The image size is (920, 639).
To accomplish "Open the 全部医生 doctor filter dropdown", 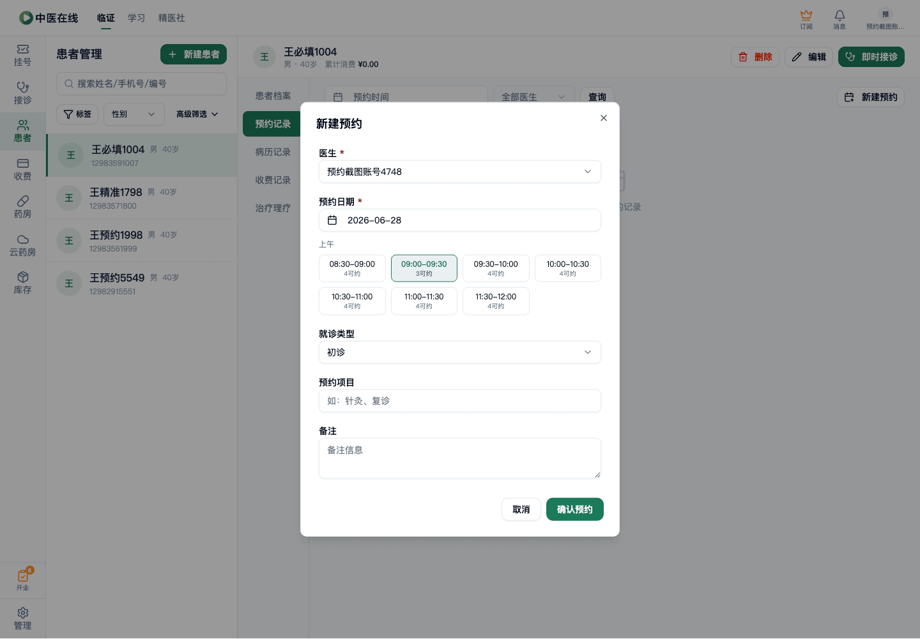I will [533, 96].
